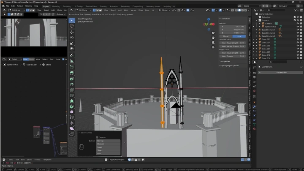This screenshot has height=171, width=304.
Task: Select the Transform tool
Action: click(72, 49)
